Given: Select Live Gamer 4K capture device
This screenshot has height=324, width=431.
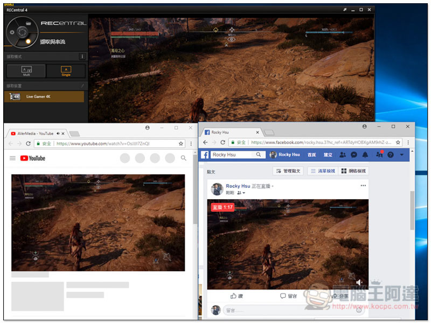Looking at the screenshot, I should pyautogui.click(x=44, y=97).
